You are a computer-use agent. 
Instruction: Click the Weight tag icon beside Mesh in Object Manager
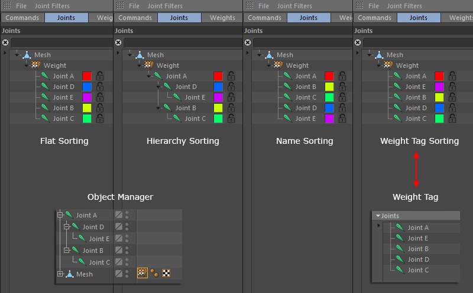pos(142,273)
